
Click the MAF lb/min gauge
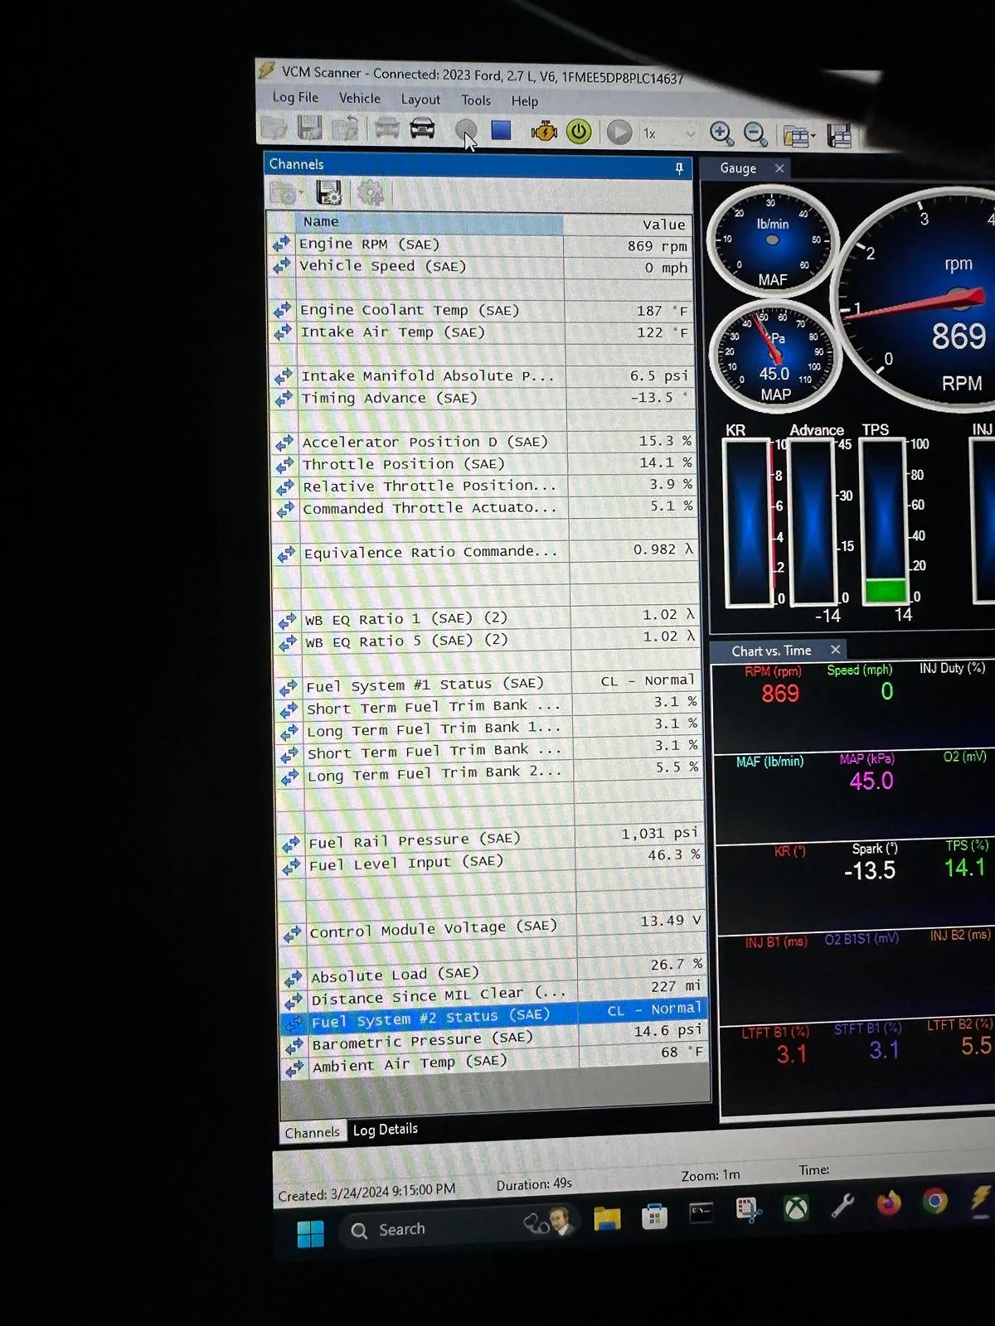771,241
